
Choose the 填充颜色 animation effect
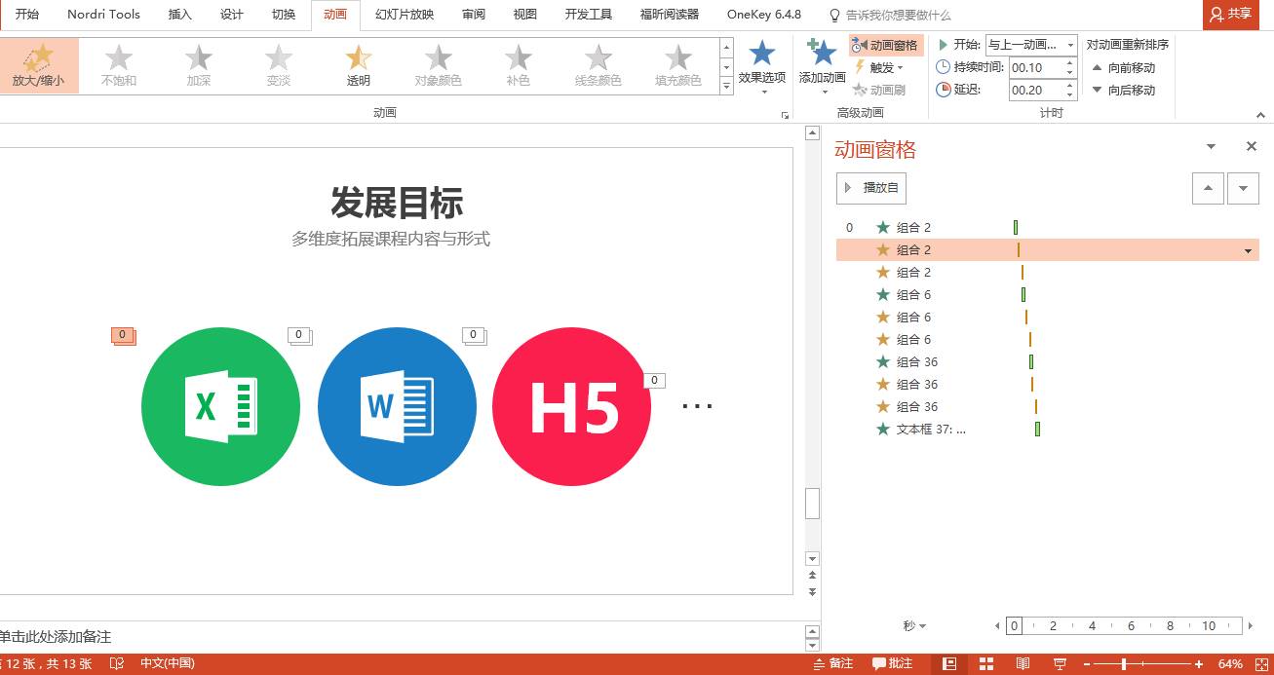click(678, 65)
